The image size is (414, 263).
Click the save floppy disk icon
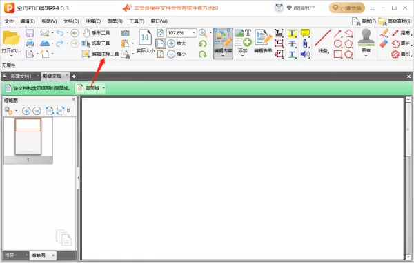click(x=30, y=33)
